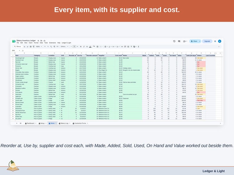This screenshot has width=234, height=175.
Task: Switch to the Dashboard sheet tab
Action: 31,123
